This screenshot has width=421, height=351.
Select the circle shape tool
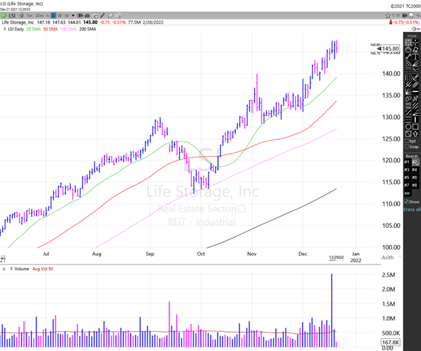(x=408, y=126)
